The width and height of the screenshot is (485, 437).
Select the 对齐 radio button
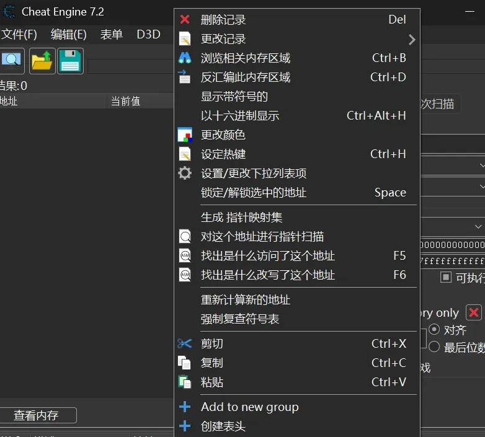pos(434,329)
